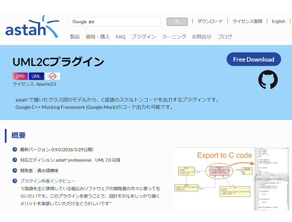Open the GitHub repository icon

[268, 80]
